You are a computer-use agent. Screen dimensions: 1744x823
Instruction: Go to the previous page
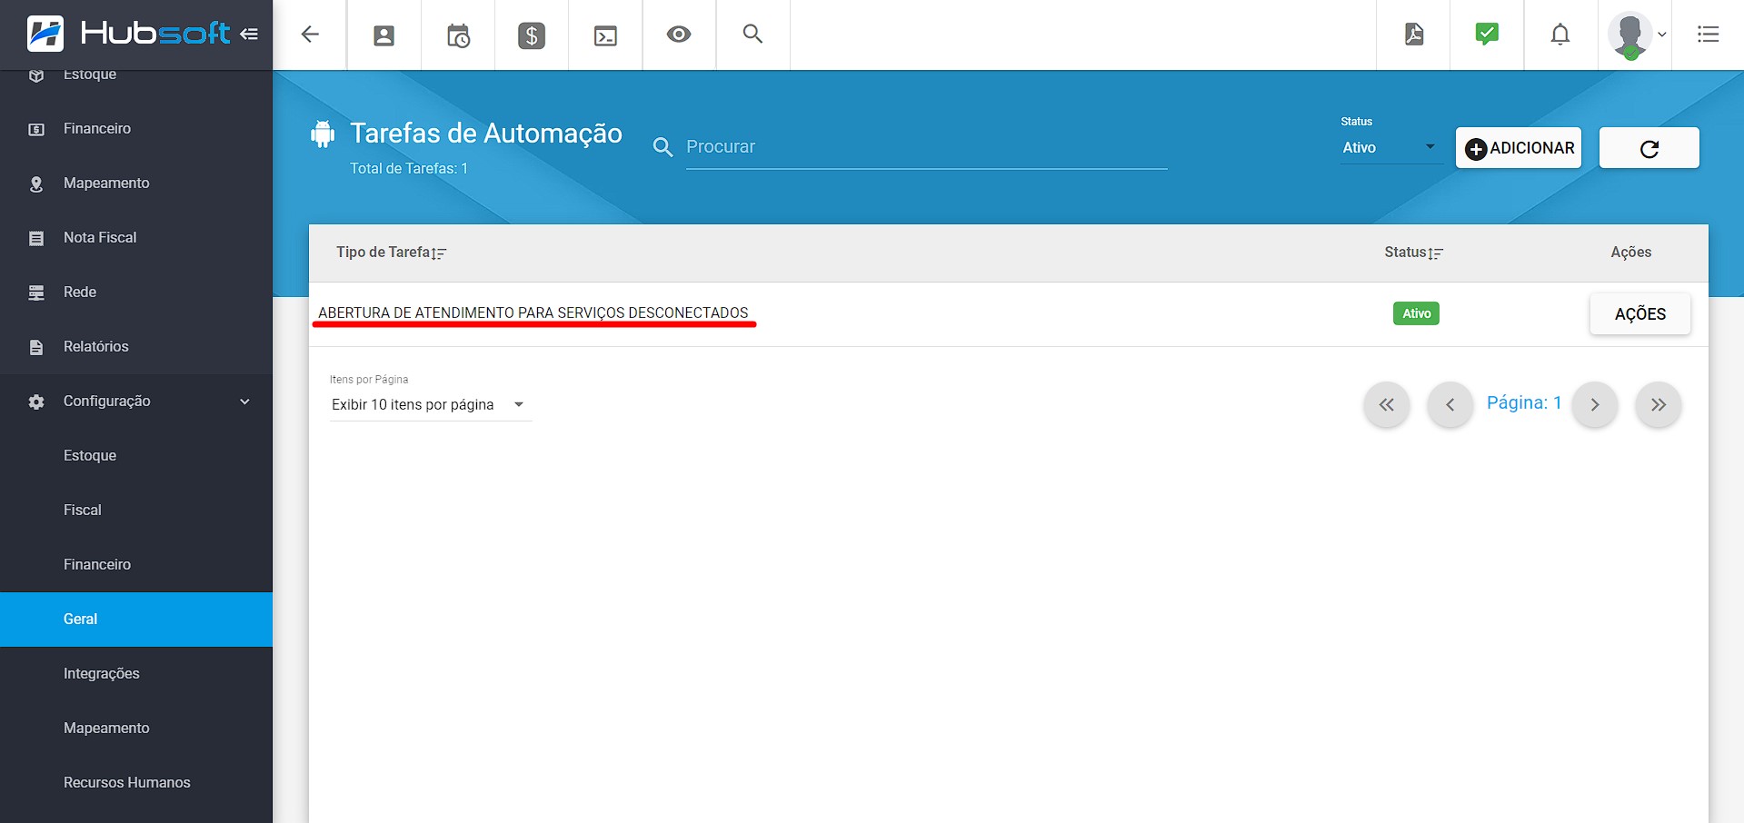(x=1450, y=405)
